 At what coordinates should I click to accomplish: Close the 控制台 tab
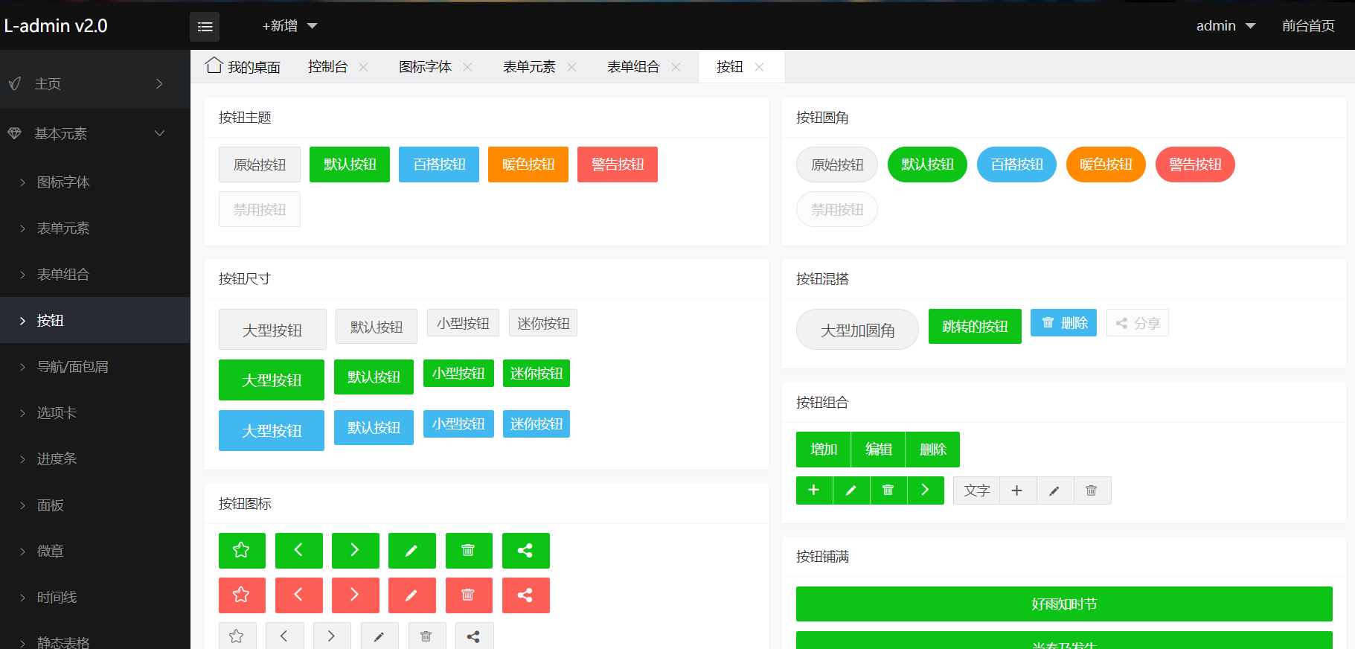click(x=364, y=67)
